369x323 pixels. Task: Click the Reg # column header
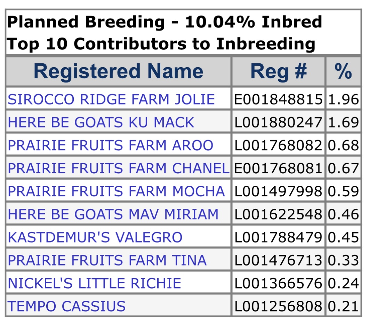(x=279, y=71)
